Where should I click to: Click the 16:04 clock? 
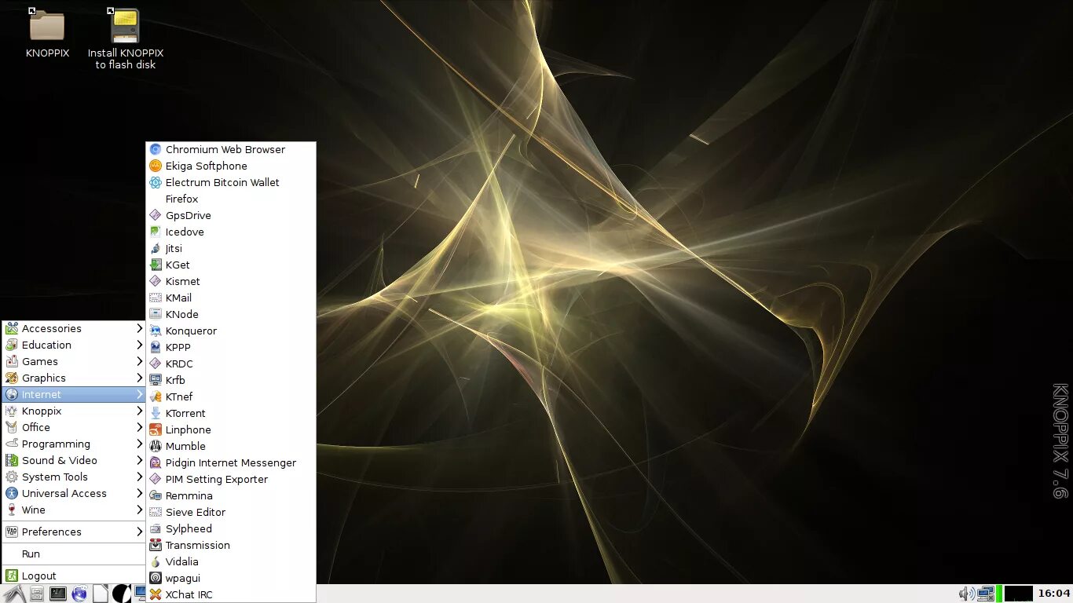[1054, 594]
